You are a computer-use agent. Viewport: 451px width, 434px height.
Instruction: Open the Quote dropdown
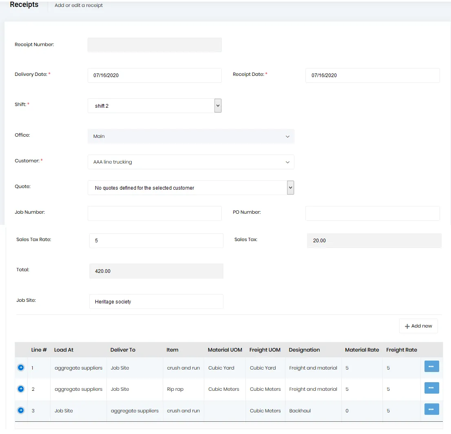pyautogui.click(x=191, y=188)
